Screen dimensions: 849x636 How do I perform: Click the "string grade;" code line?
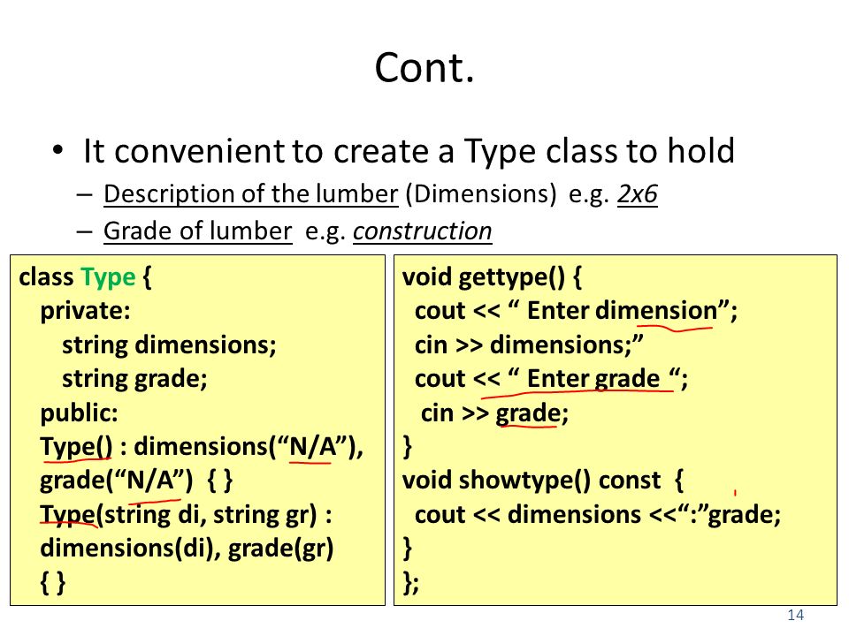click(x=134, y=379)
